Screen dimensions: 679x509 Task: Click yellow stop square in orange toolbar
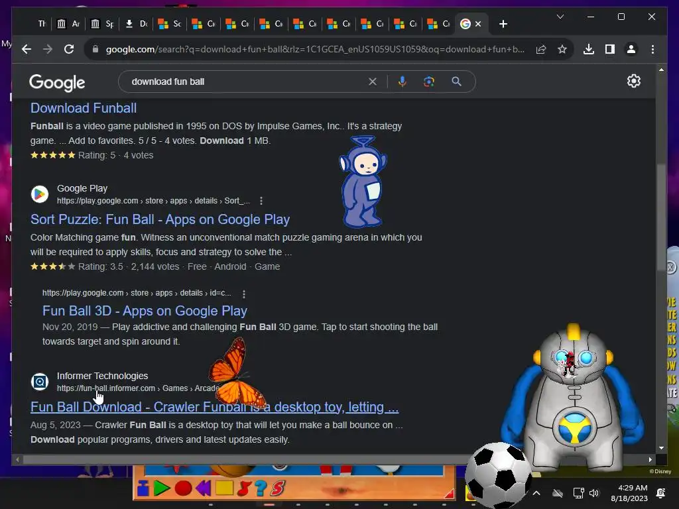click(224, 488)
